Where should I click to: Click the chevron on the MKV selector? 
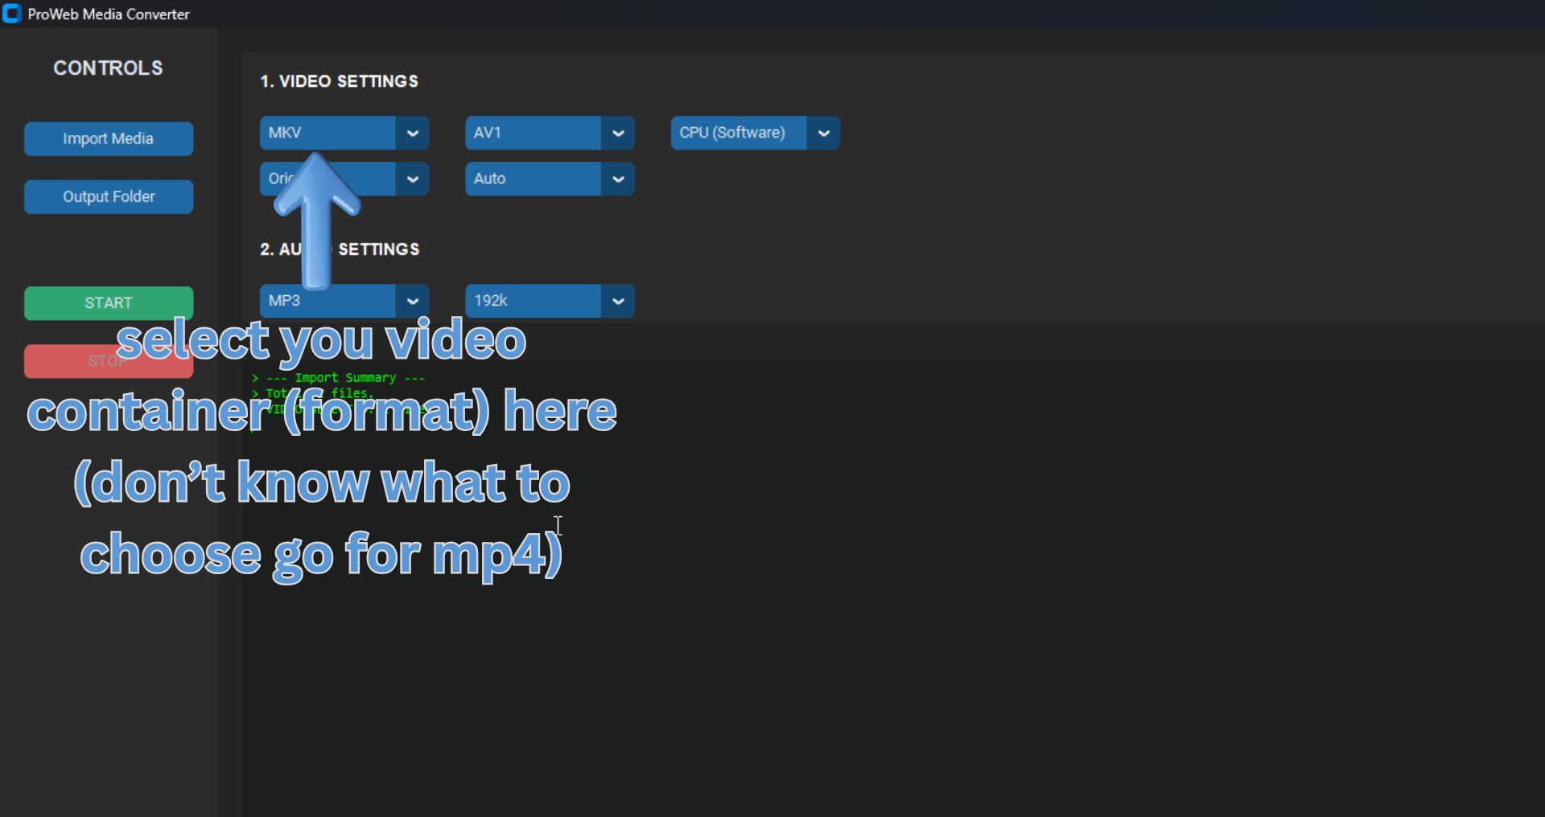point(412,133)
